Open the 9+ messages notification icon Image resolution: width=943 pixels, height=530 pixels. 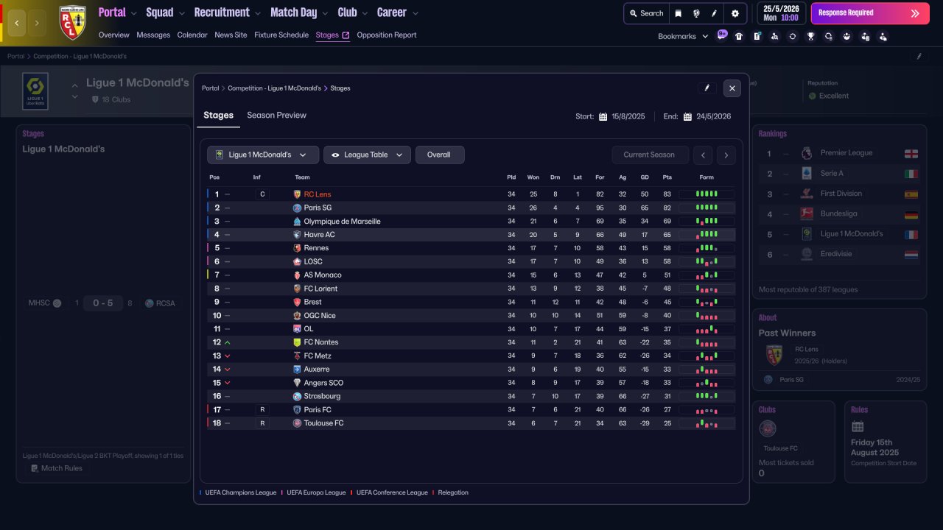722,35
